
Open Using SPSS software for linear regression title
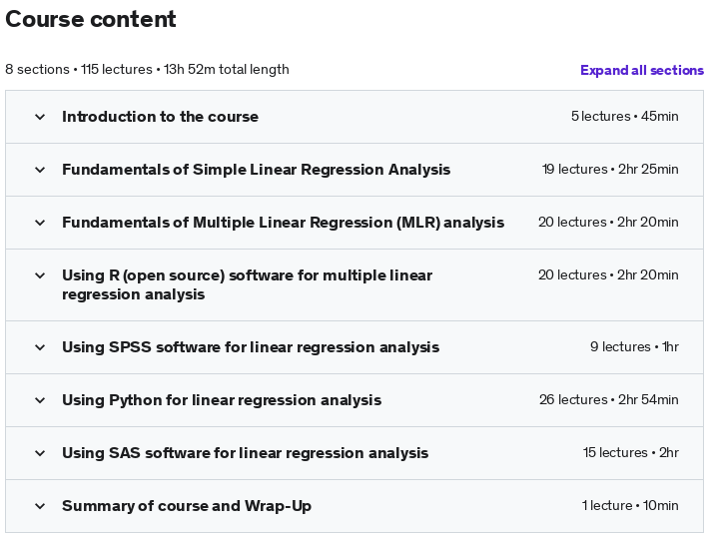point(251,347)
